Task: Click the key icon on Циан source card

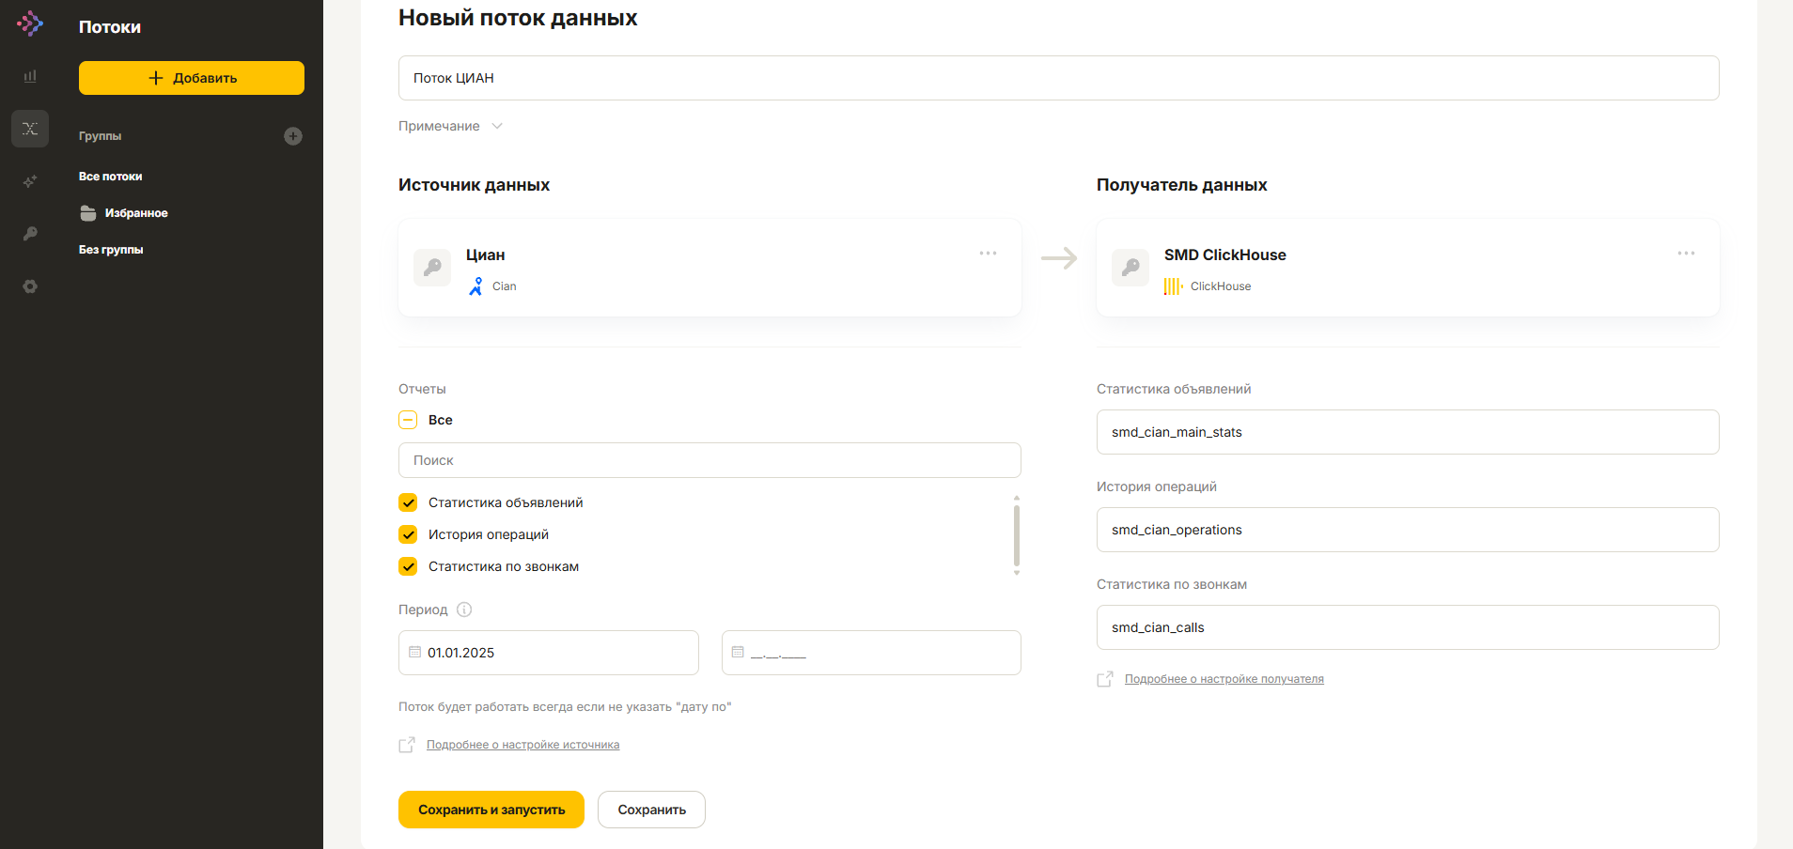Action: [432, 268]
